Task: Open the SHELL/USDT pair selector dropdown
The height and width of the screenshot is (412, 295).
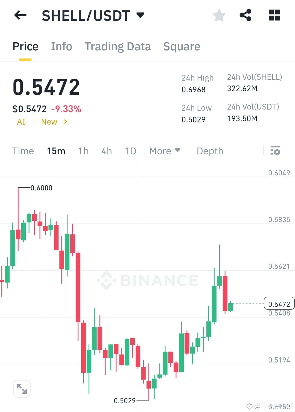Action: point(140,16)
